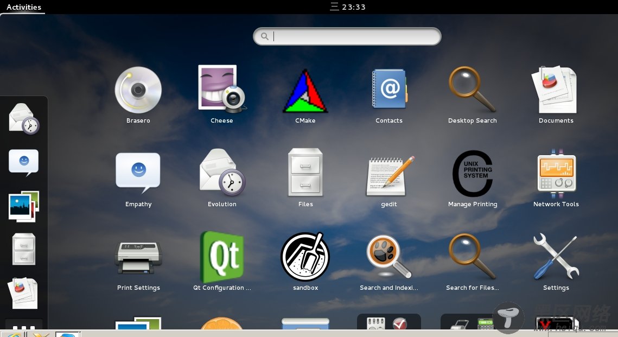Viewport: 618px width, 337px height.
Task: Click the Empathy chat icon in dash
Action: (24, 162)
